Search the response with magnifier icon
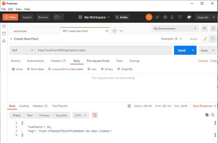This screenshot has height=143, width=218. 213,115
